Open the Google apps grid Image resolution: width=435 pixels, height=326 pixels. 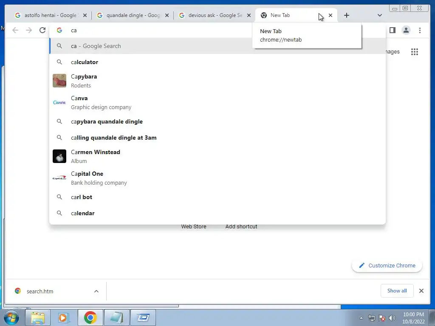pyautogui.click(x=415, y=51)
